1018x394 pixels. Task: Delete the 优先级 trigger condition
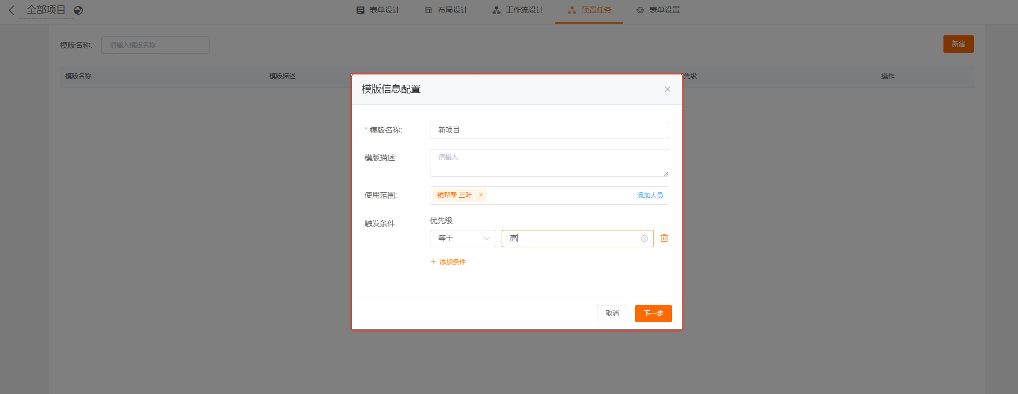pyautogui.click(x=664, y=239)
